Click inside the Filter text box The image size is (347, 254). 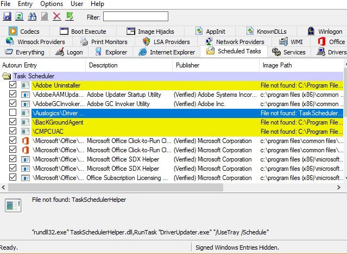pos(136,17)
